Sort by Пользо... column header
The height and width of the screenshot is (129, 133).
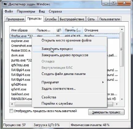pyautogui.click(x=44, y=30)
